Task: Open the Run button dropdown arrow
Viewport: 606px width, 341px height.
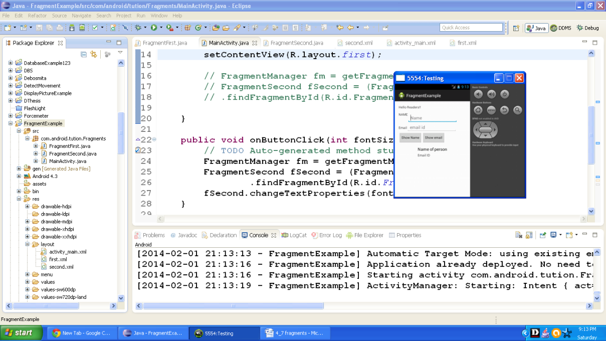Action: 161,28
